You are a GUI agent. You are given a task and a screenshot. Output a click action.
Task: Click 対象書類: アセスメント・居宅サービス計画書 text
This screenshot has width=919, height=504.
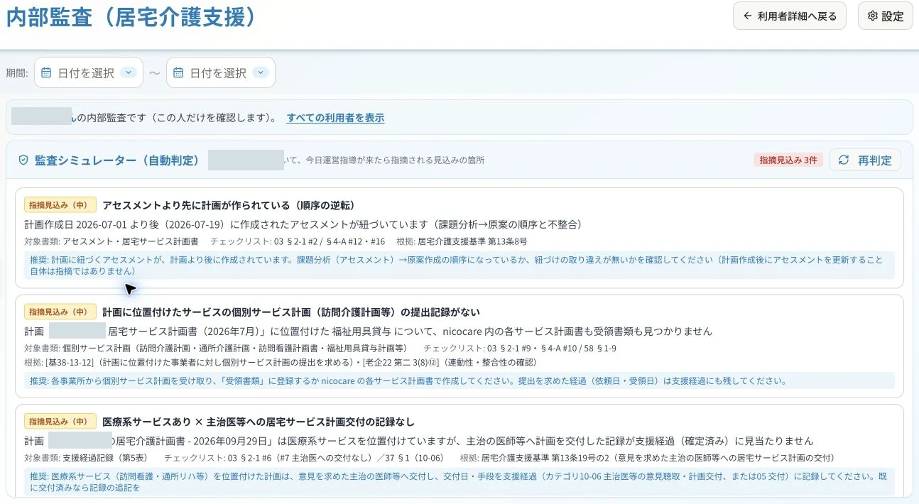pos(112,241)
